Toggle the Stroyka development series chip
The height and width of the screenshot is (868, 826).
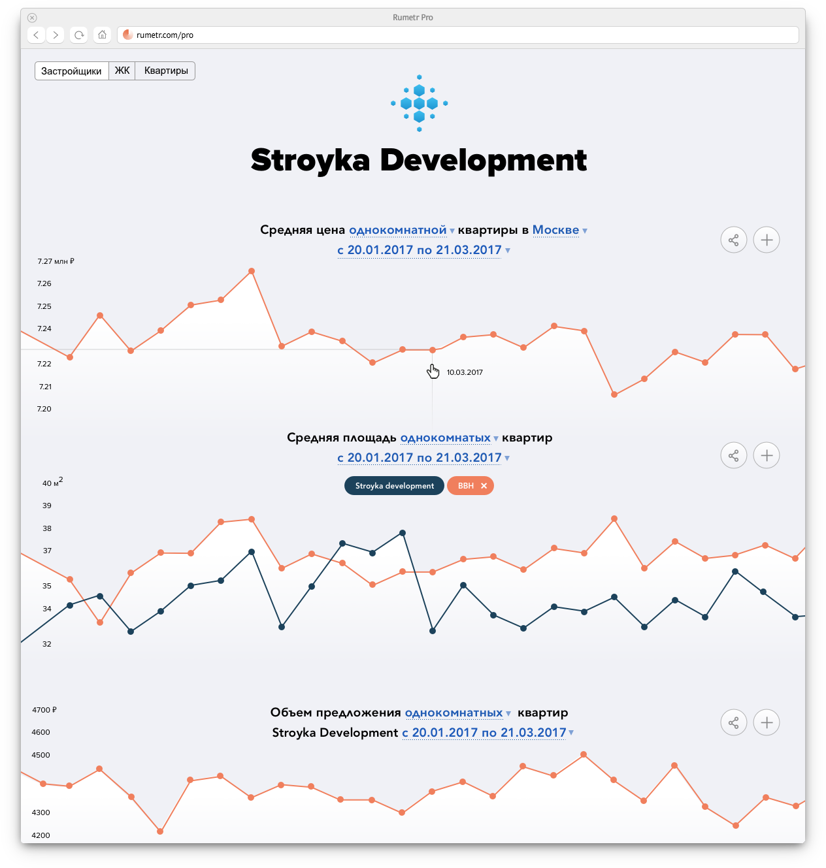(x=394, y=486)
